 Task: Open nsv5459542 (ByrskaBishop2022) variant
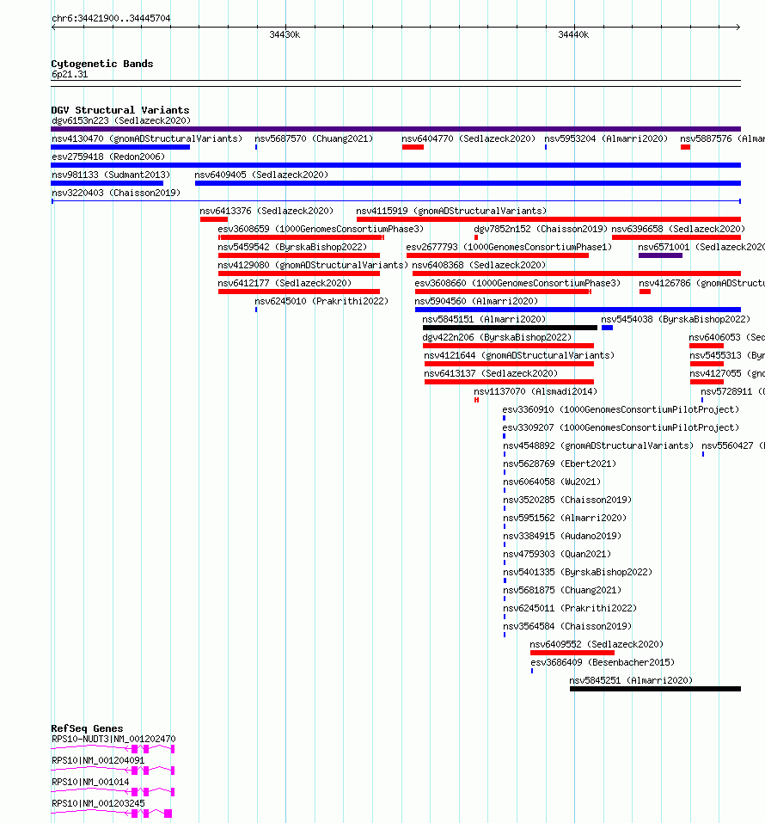pyautogui.click(x=292, y=247)
